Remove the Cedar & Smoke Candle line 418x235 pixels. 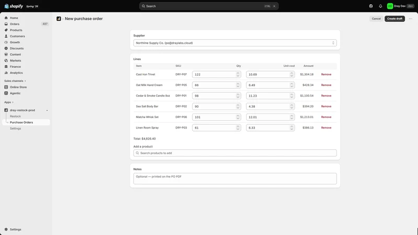[326, 96]
